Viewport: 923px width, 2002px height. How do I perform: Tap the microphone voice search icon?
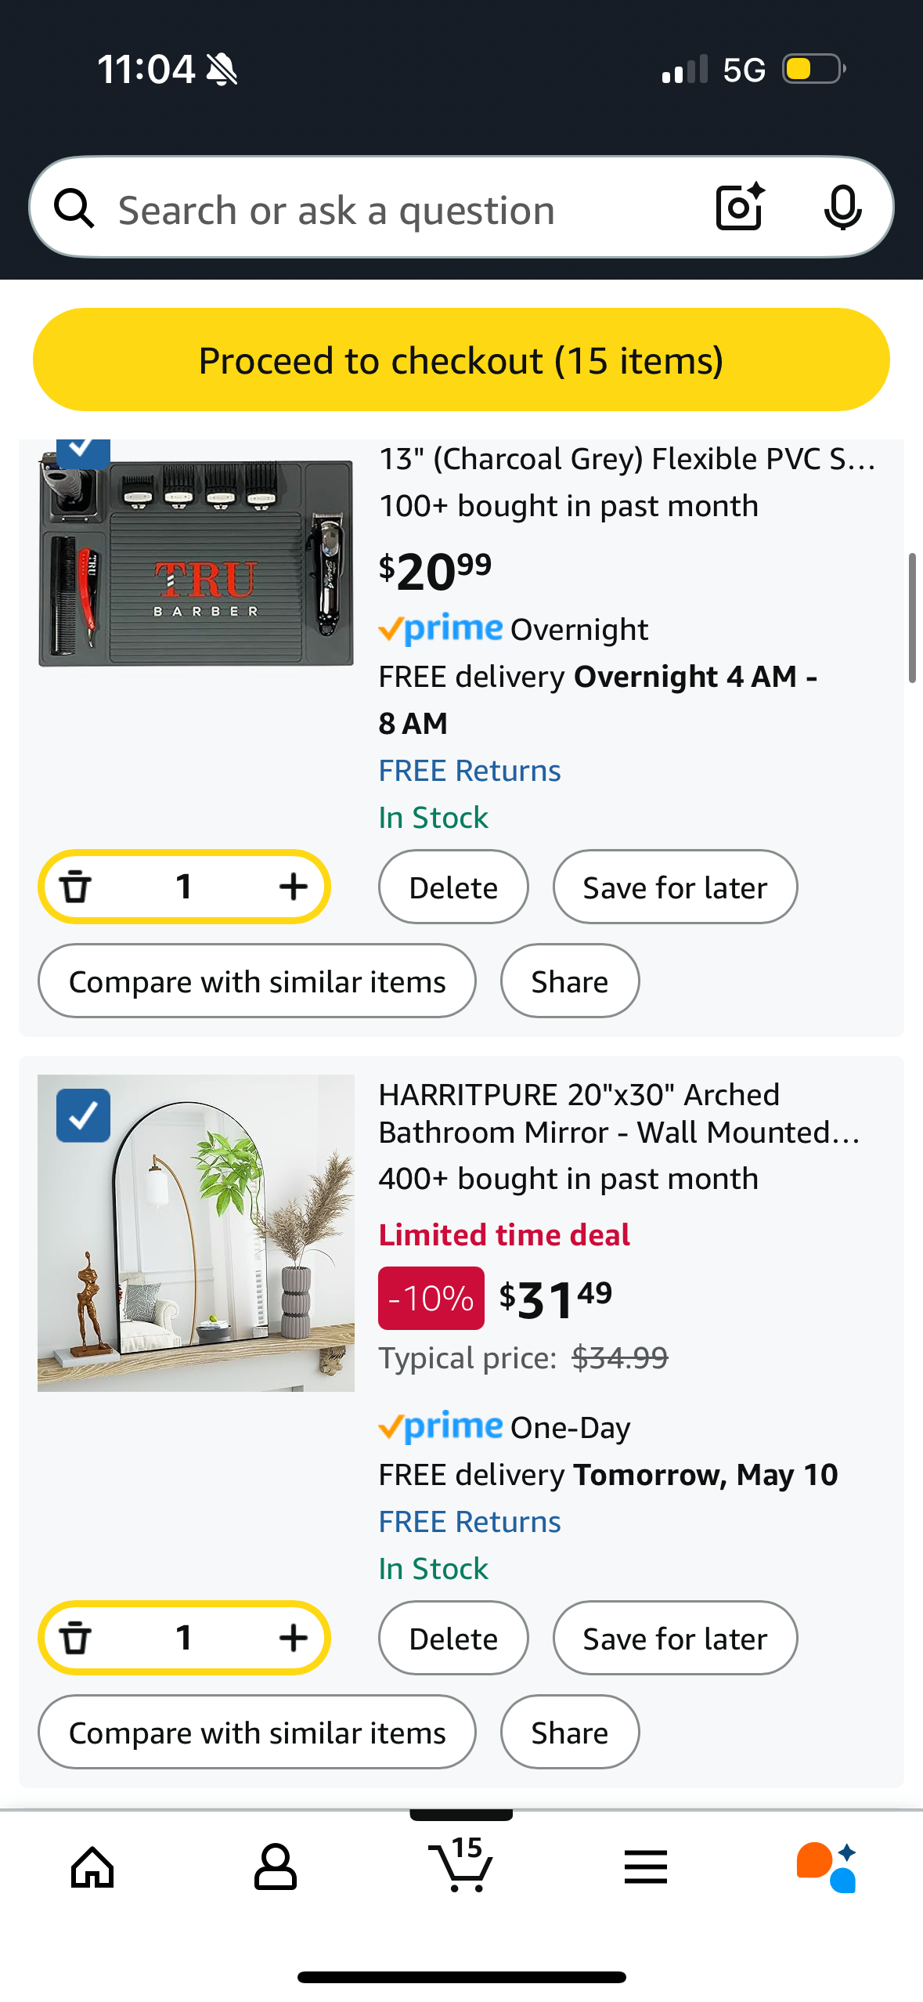tap(842, 208)
